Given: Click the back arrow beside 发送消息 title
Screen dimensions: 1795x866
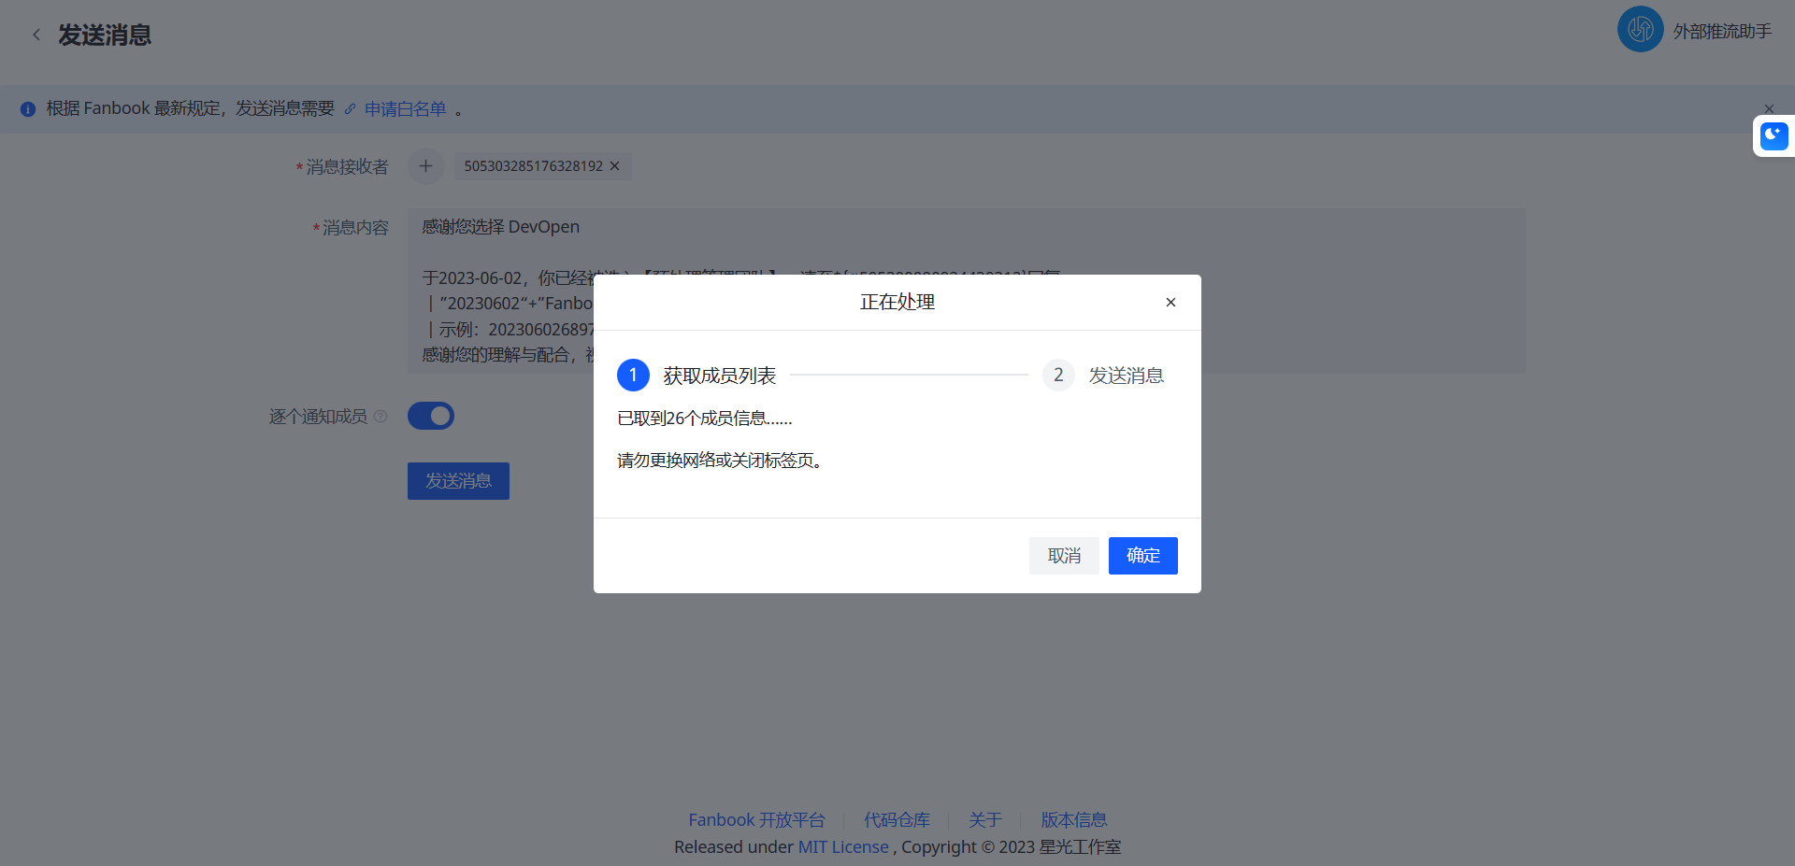Looking at the screenshot, I should coord(36,35).
